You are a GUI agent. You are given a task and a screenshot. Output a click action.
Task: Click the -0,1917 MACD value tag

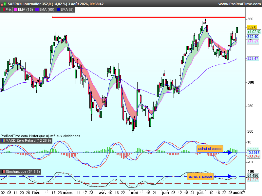(x=253, y=153)
